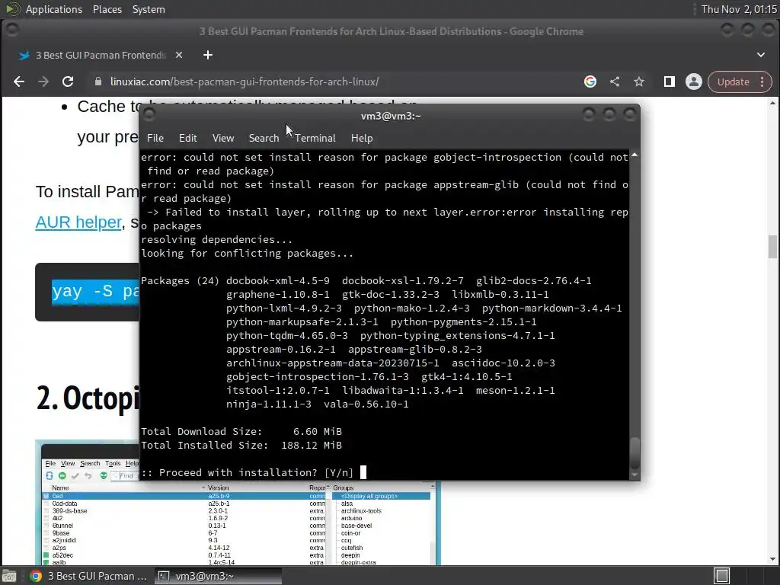Viewport: 780px width, 585px height.
Task: Open terminal File menu
Action: 155,138
